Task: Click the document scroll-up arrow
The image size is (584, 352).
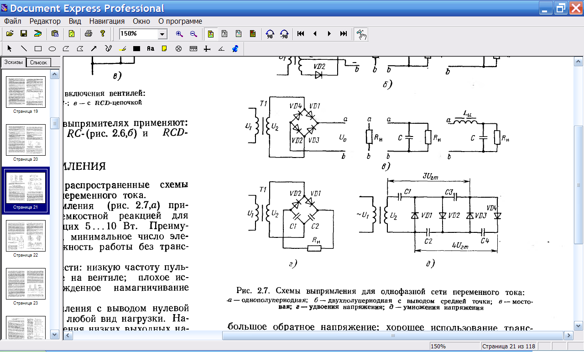Action: pyautogui.click(x=579, y=62)
